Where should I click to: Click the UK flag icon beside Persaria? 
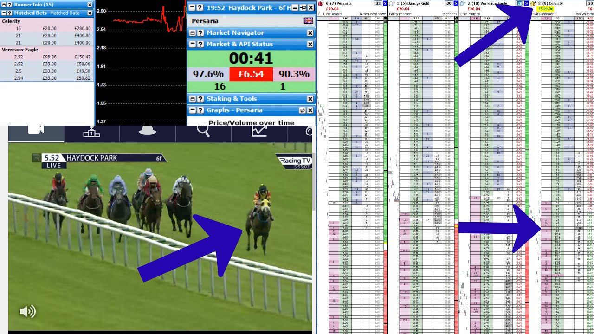pos(308,21)
